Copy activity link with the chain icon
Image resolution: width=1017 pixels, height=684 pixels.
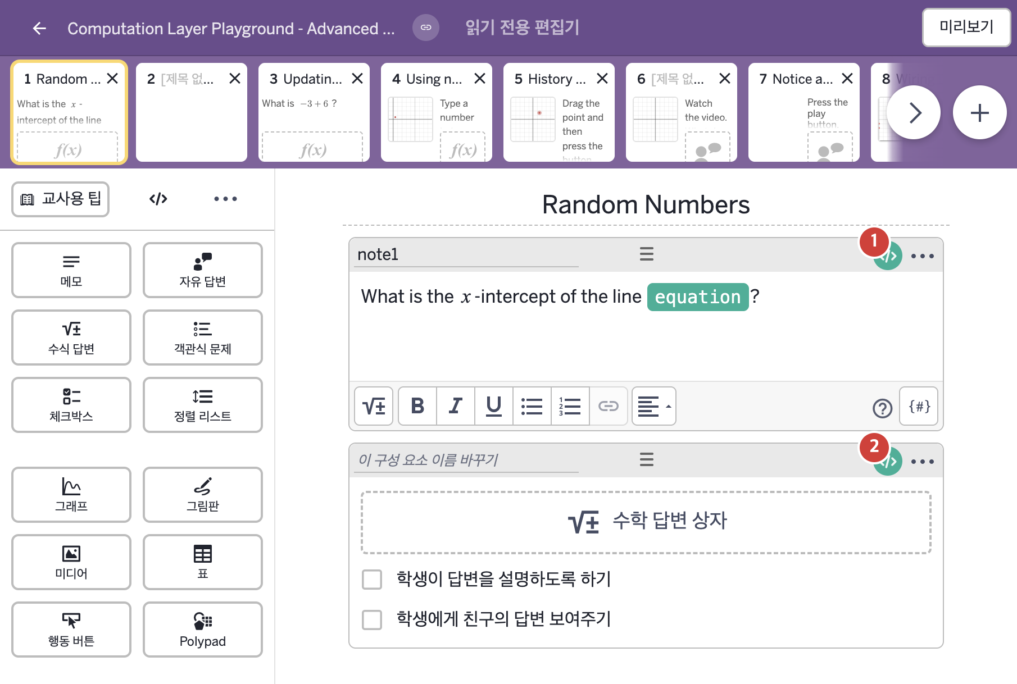[426, 28]
